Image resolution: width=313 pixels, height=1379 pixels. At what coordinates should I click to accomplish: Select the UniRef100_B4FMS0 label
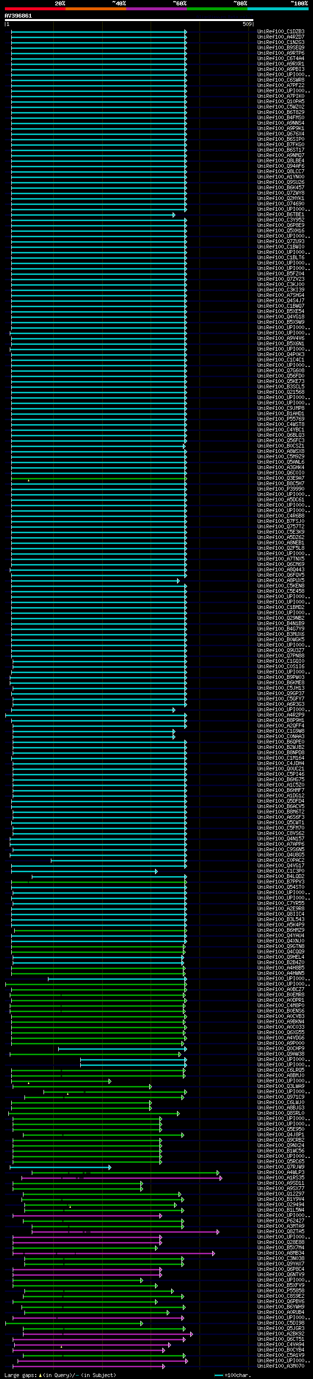coord(281,118)
